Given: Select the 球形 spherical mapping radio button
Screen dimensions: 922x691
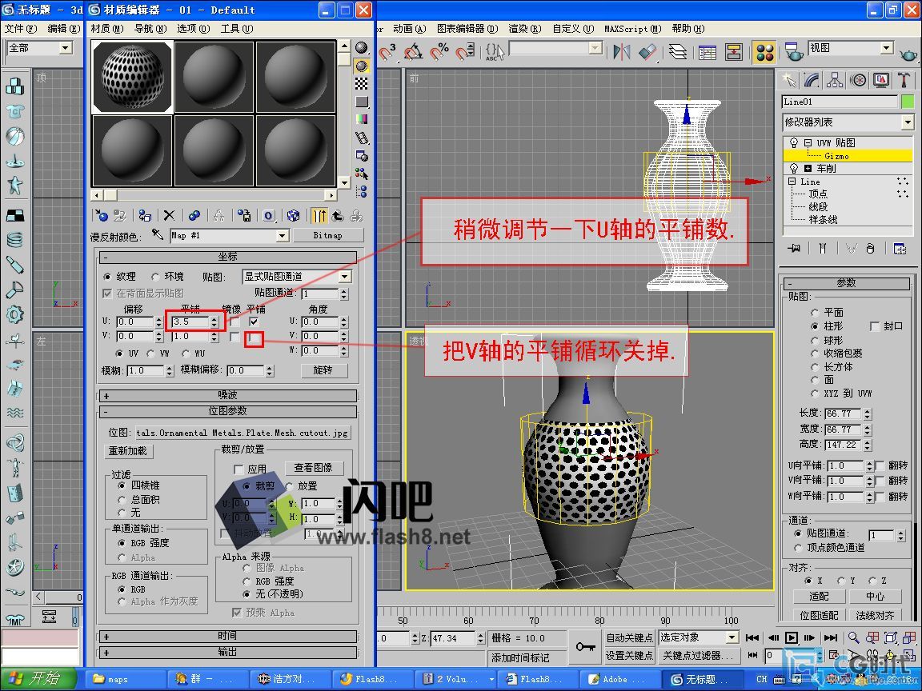Looking at the screenshot, I should coord(815,340).
